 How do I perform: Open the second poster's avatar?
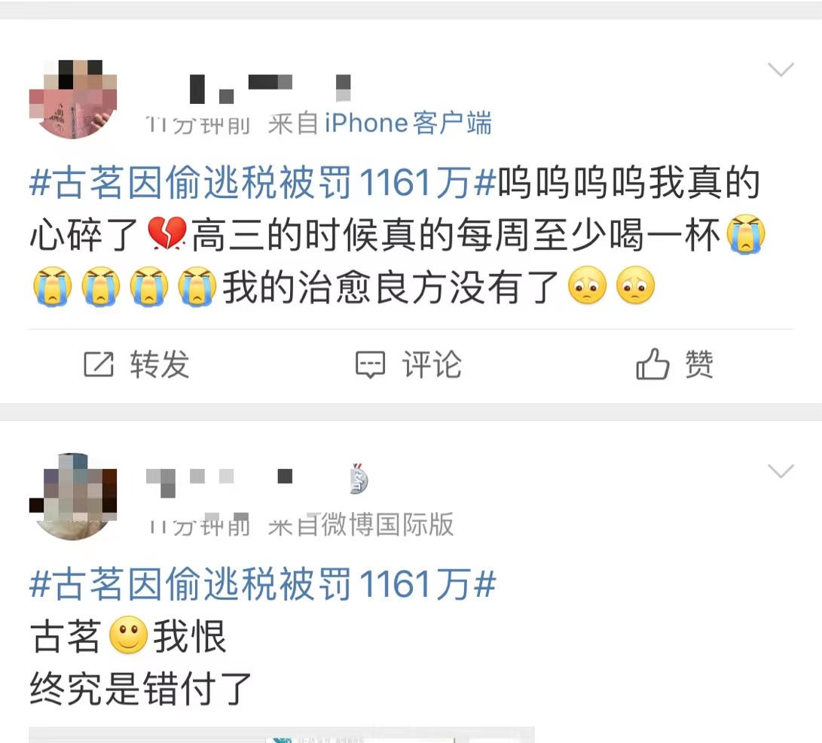pyautogui.click(x=73, y=496)
